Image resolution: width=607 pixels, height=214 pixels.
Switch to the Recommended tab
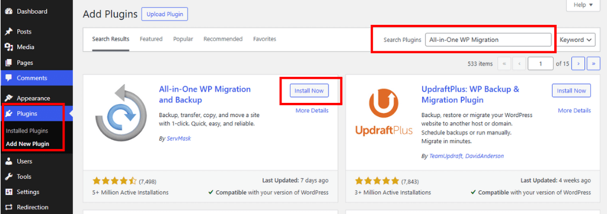(223, 39)
